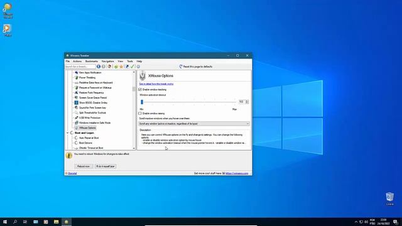Viewport: 402px width, 226px height.
Task: Open the Navigation menu
Action: point(107,62)
